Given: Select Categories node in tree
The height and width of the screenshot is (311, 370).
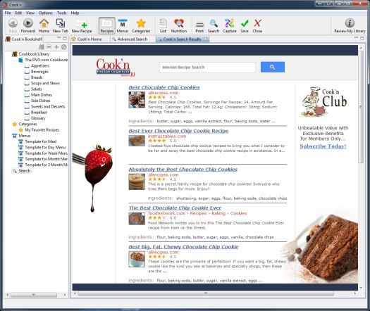Looking at the screenshot, I should (x=27, y=124).
